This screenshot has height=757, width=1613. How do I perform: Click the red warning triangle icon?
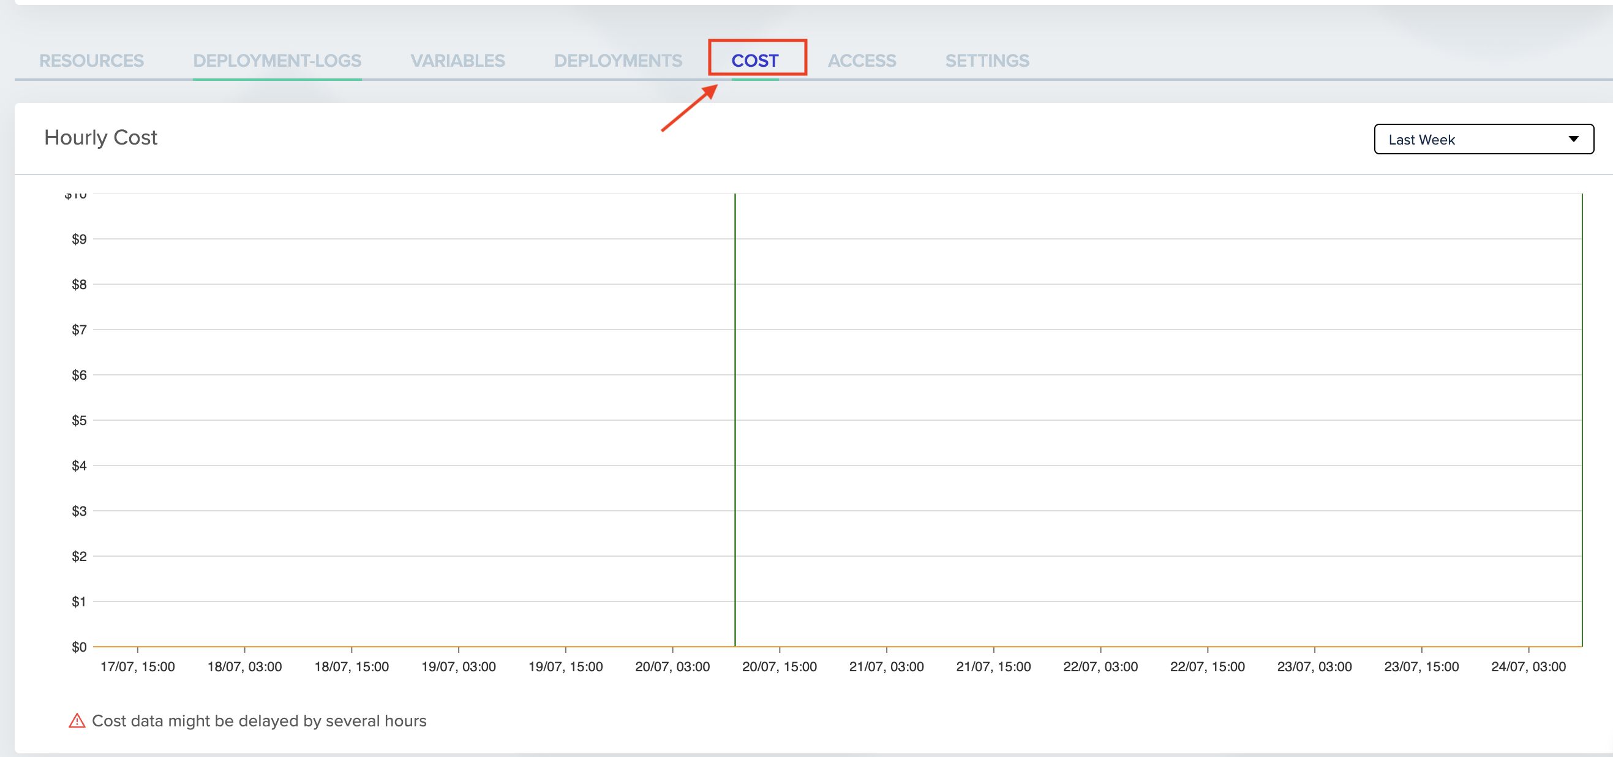pos(77,721)
